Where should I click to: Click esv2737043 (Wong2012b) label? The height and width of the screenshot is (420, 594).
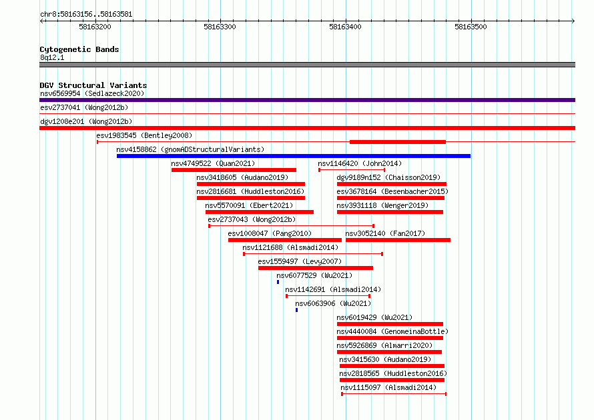click(x=252, y=219)
